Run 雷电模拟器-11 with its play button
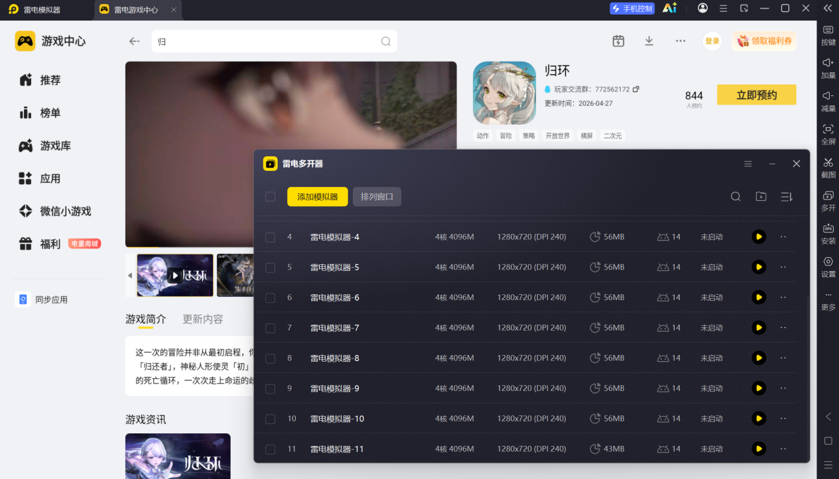This screenshot has width=839, height=479. 759,449
